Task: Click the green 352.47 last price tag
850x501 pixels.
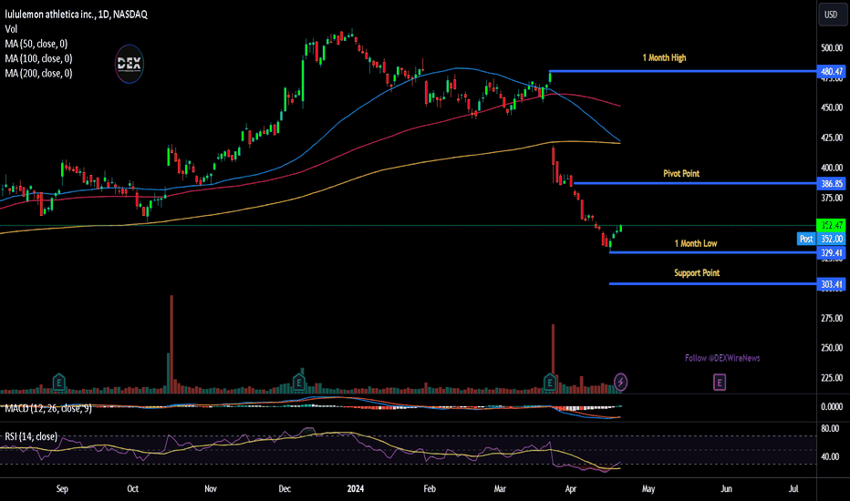Action: pyautogui.click(x=832, y=225)
